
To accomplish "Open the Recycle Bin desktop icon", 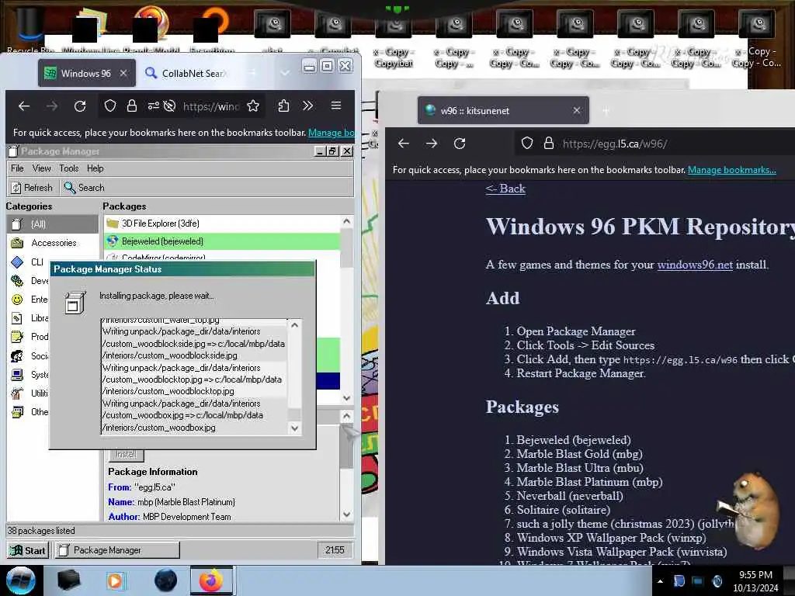I will (x=30, y=28).
